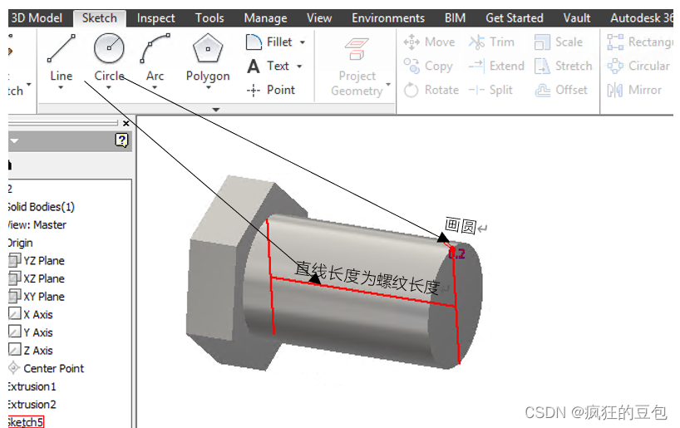Screen dimensions: 680x428
Task: Open dropdown arrow under Circle
Action: pos(109,87)
